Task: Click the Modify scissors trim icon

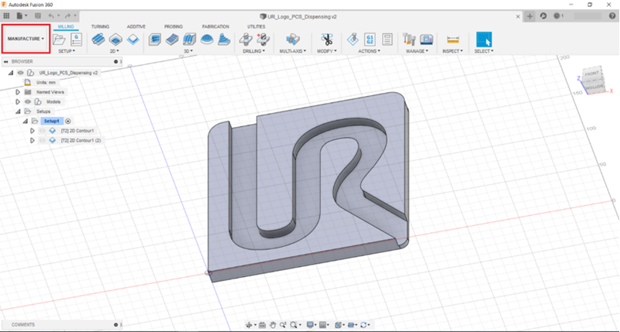Action: (x=327, y=39)
